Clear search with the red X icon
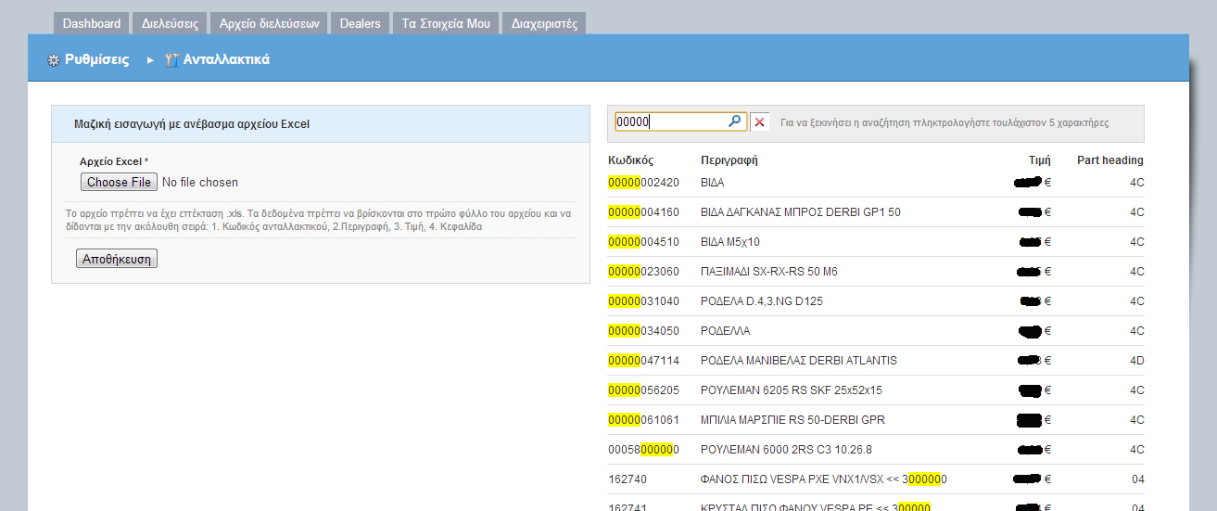This screenshot has height=511, width=1217. pyautogui.click(x=760, y=122)
